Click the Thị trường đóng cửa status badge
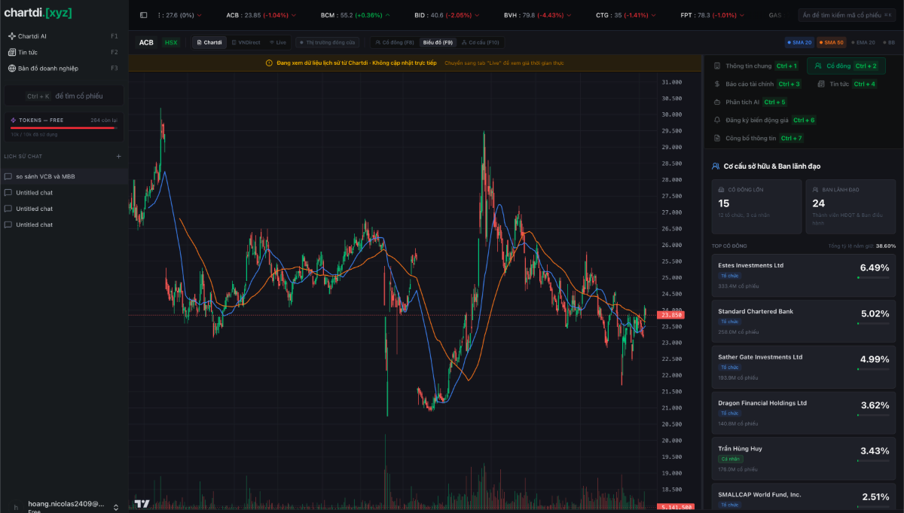904x513 pixels. pyautogui.click(x=328, y=42)
